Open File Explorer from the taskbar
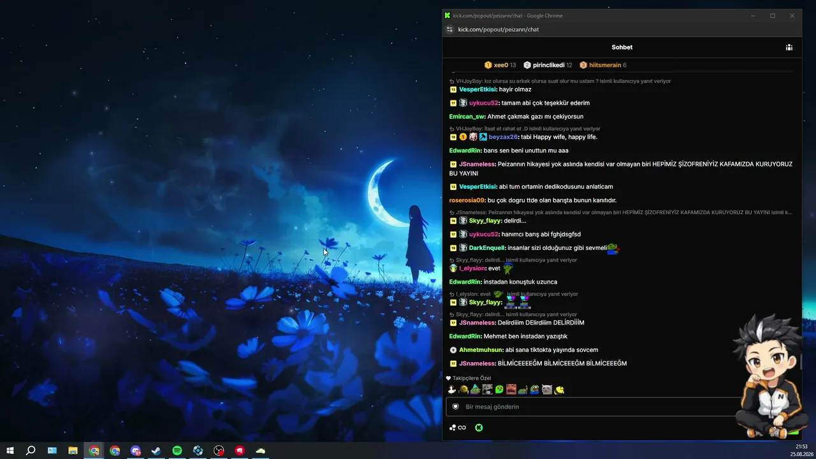Image resolution: width=816 pixels, height=459 pixels. coord(73,451)
